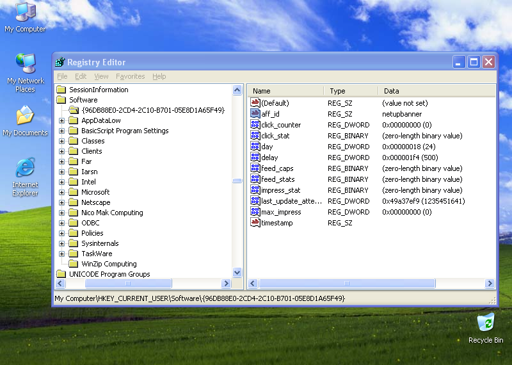Click the Registry Editor title bar icon
The height and width of the screenshot is (365, 512).
[x=60, y=62]
